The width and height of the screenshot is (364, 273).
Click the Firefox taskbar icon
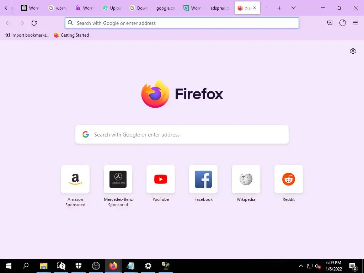(x=113, y=266)
